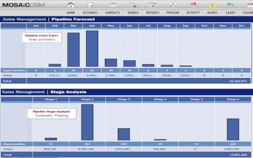
Task: Open the CONTACTS menu item
Action: (x=113, y=13)
